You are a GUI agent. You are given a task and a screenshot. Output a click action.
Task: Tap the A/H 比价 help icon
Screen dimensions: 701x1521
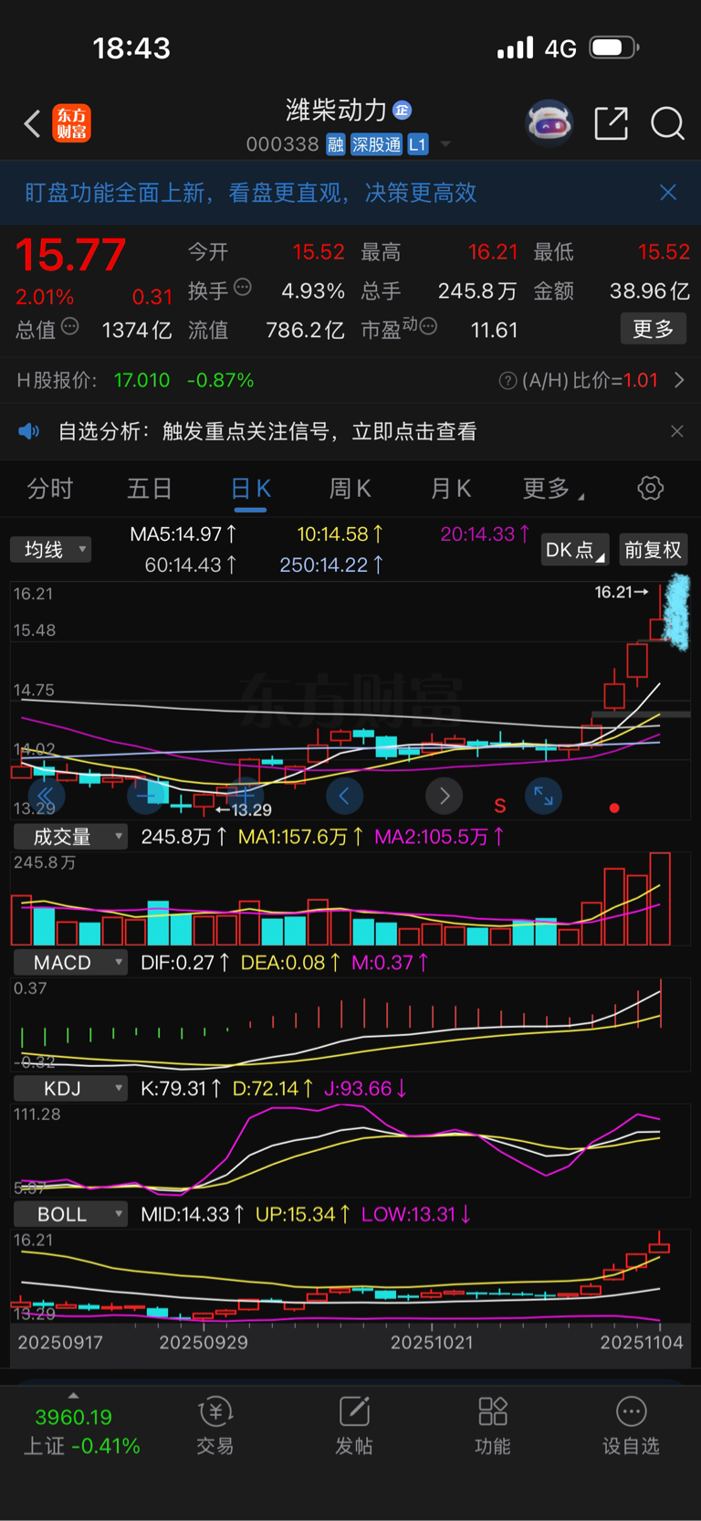(x=507, y=381)
